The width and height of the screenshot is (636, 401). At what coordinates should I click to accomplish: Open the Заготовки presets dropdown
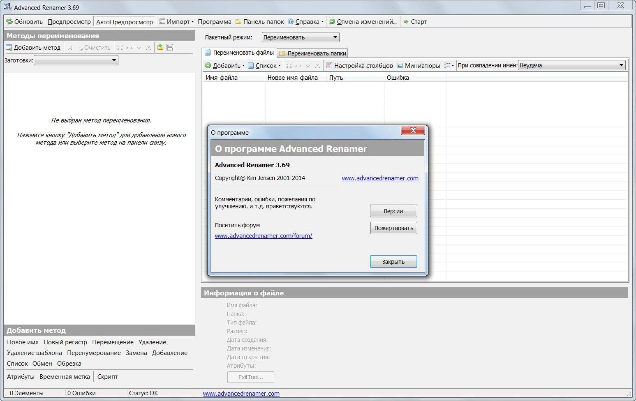coord(76,60)
